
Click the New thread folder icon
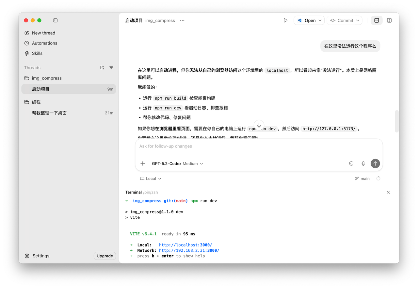102,68
